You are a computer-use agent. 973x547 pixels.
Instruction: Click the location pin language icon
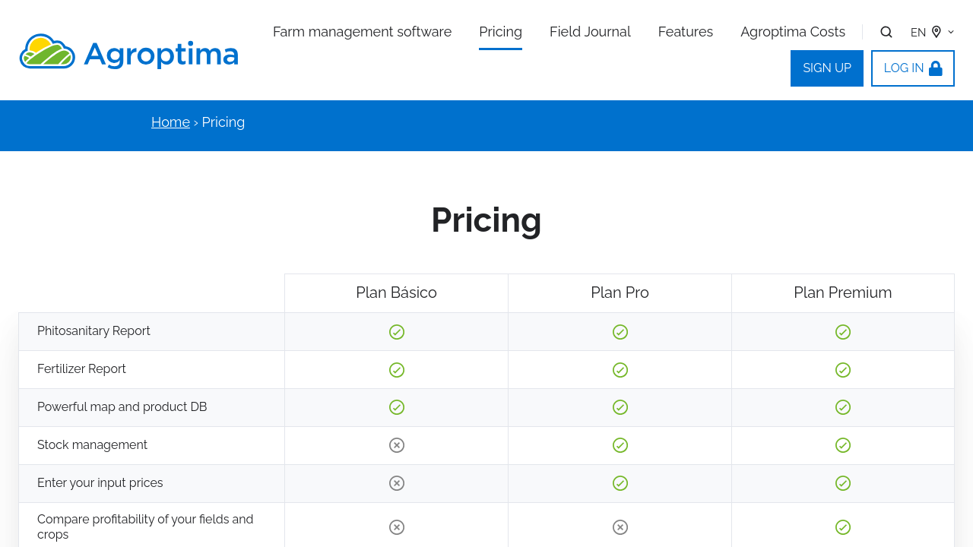tap(937, 32)
